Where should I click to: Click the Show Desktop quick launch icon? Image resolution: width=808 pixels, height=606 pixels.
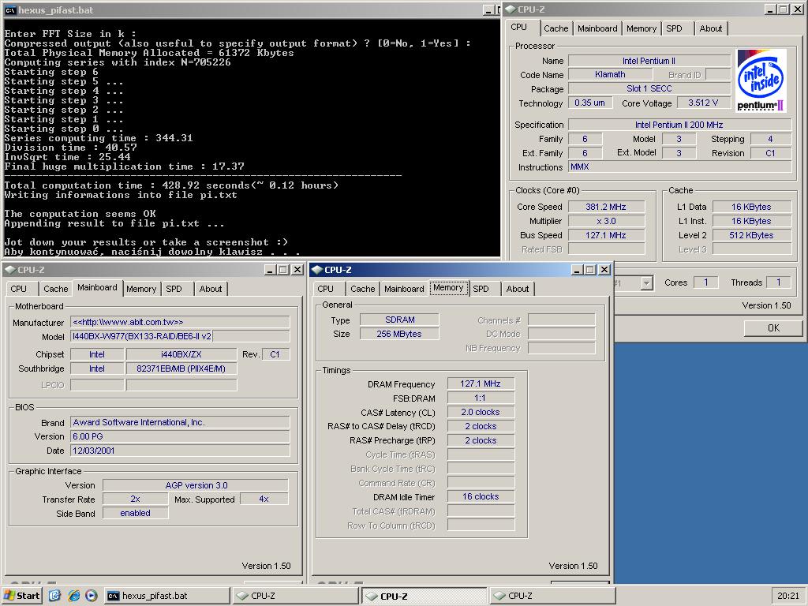point(54,595)
